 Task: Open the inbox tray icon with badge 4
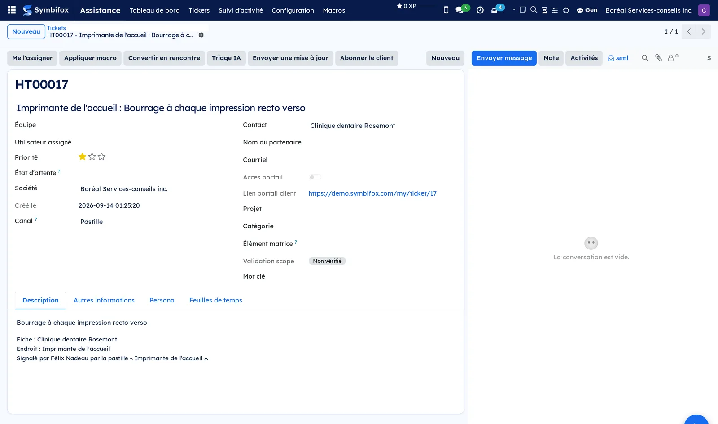tap(495, 10)
